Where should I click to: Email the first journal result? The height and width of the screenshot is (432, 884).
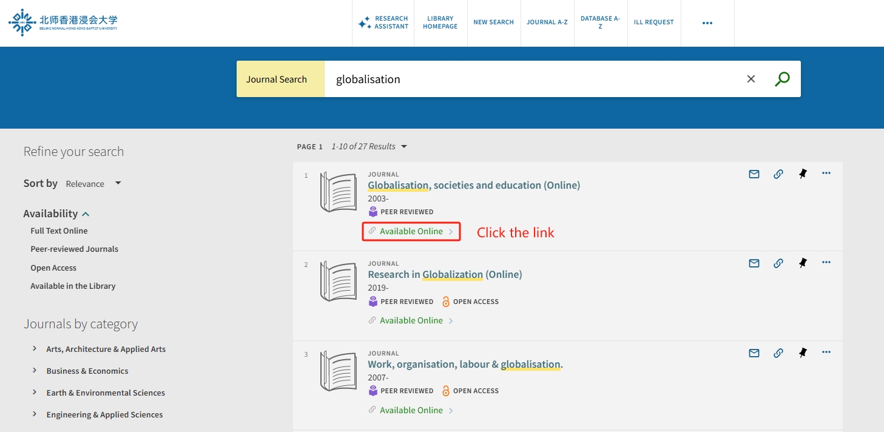pos(754,174)
